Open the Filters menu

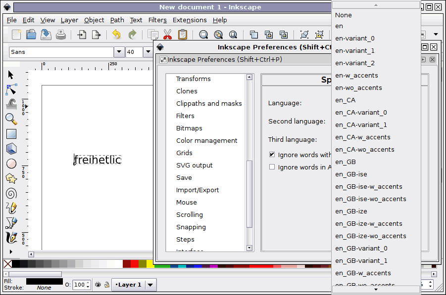[157, 20]
